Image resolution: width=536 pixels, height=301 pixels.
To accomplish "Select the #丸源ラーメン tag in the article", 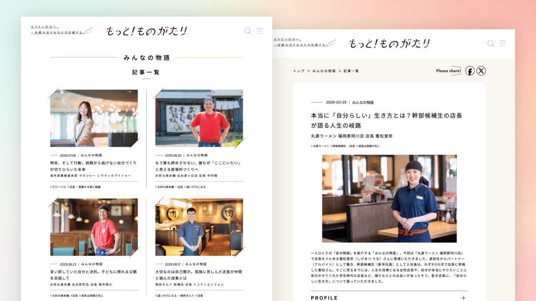I will pos(320,146).
